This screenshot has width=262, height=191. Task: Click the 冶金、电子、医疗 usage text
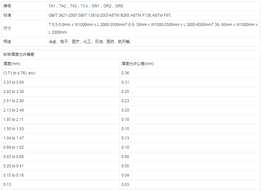90,42
